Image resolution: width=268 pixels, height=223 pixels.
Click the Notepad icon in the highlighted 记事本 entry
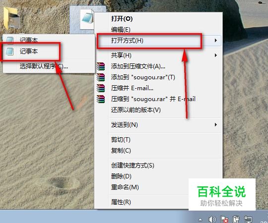pyautogui.click(x=9, y=52)
